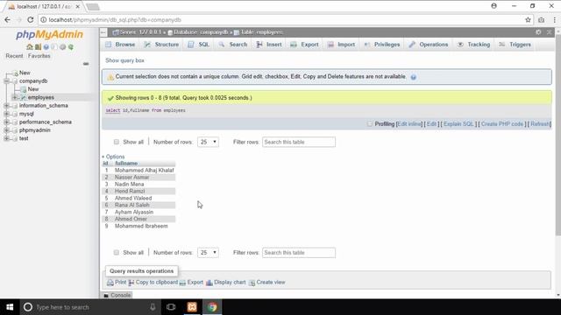Screen dimensions: 561x315
Task: Open the Operations tab
Action: click(x=429, y=45)
